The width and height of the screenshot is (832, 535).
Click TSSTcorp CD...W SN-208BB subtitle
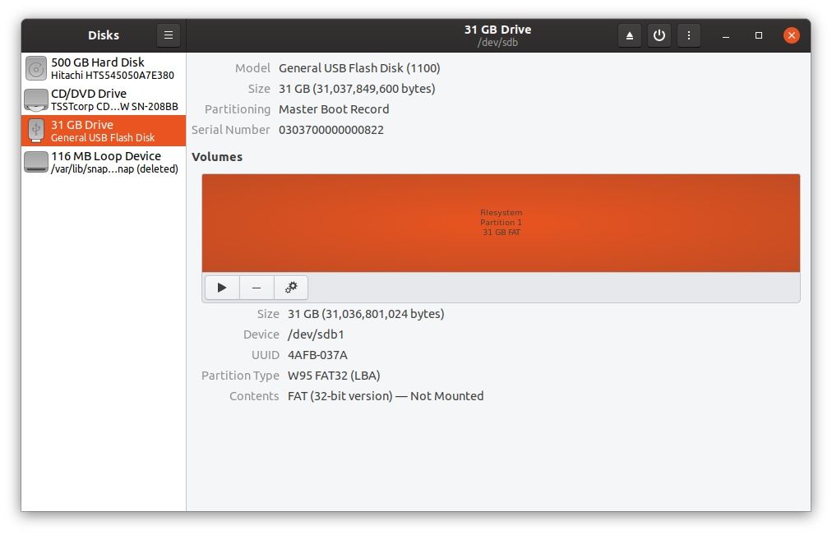(x=114, y=107)
